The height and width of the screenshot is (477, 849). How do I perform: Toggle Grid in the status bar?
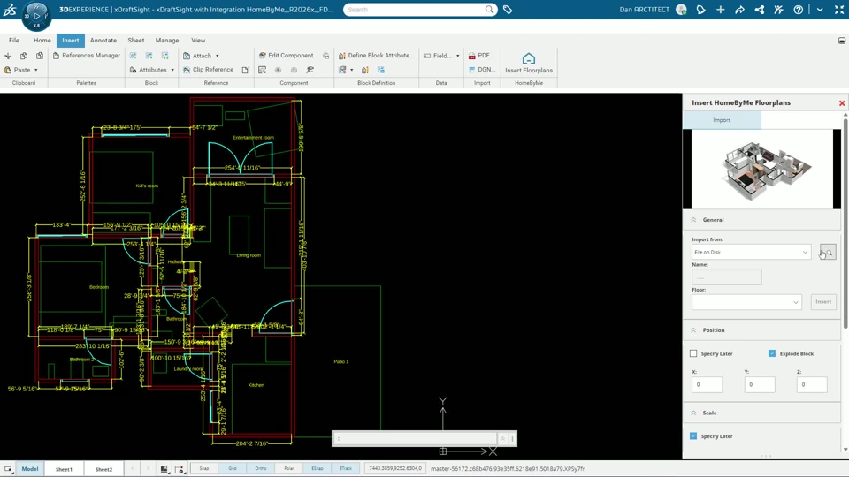(233, 468)
